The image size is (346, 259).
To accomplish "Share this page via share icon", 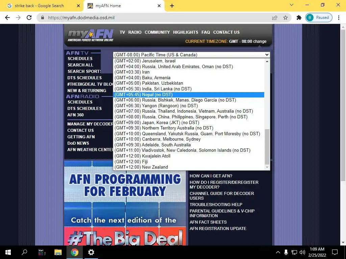I will tap(275, 18).
